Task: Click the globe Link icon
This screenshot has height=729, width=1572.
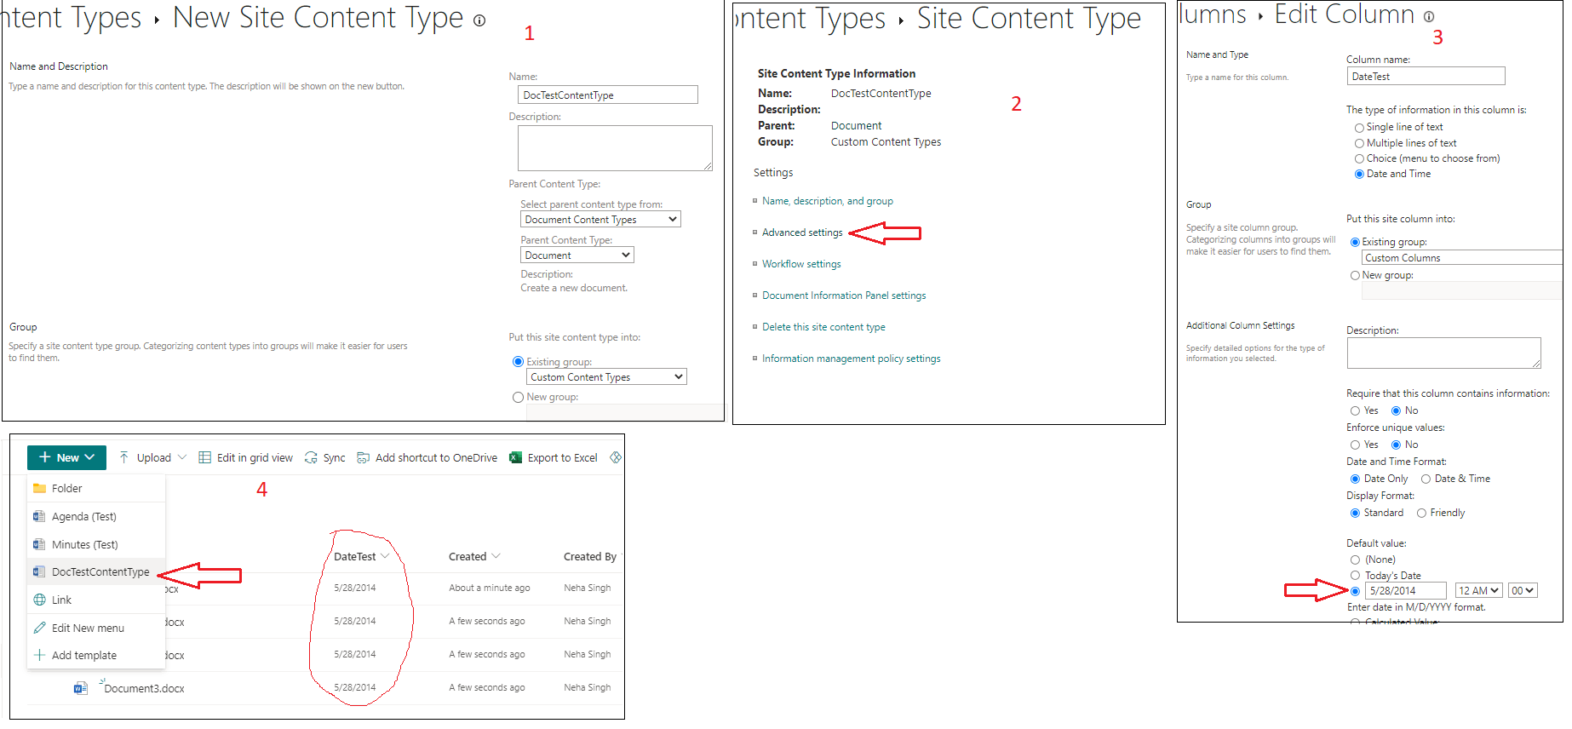Action: click(x=39, y=600)
